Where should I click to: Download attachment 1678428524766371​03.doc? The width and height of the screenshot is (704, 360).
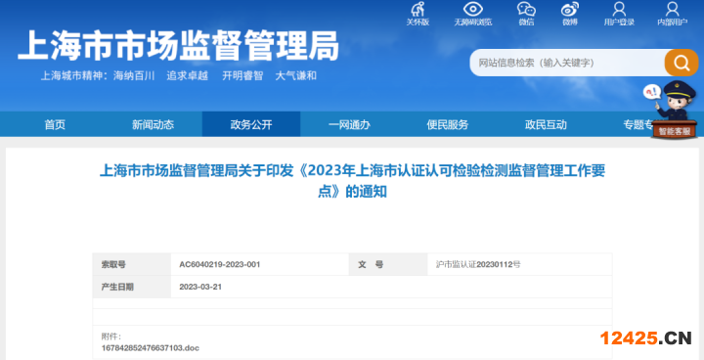pos(151,348)
